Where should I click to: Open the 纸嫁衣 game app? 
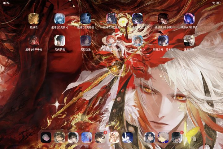(34, 19)
